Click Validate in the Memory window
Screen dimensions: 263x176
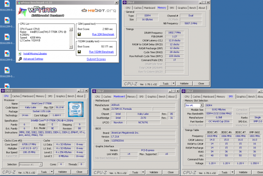(184, 83)
